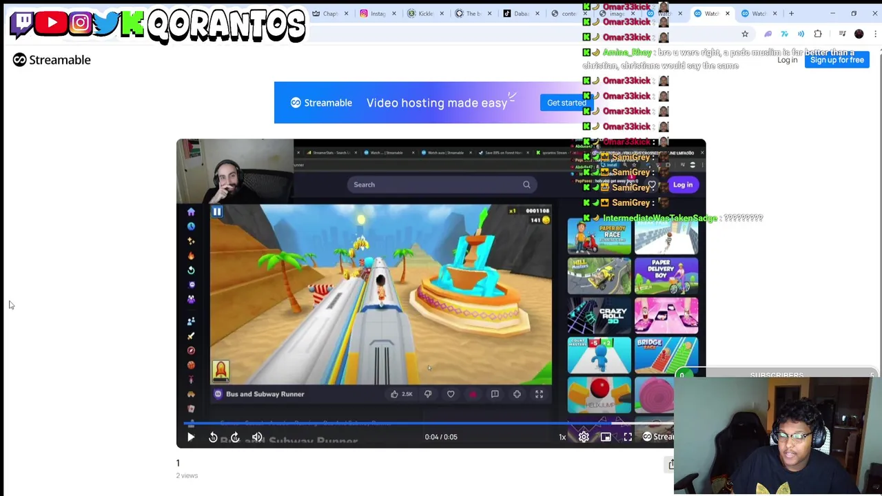Open the Chrome profile avatar
Image resolution: width=882 pixels, height=496 pixels.
click(859, 34)
